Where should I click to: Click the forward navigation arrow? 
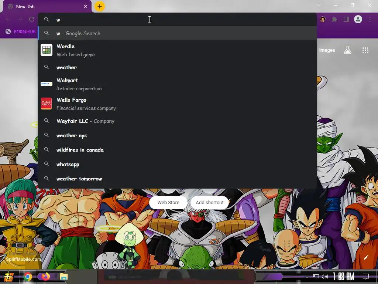tap(20, 19)
